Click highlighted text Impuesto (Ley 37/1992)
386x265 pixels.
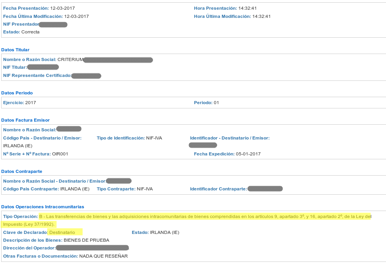[29, 224]
